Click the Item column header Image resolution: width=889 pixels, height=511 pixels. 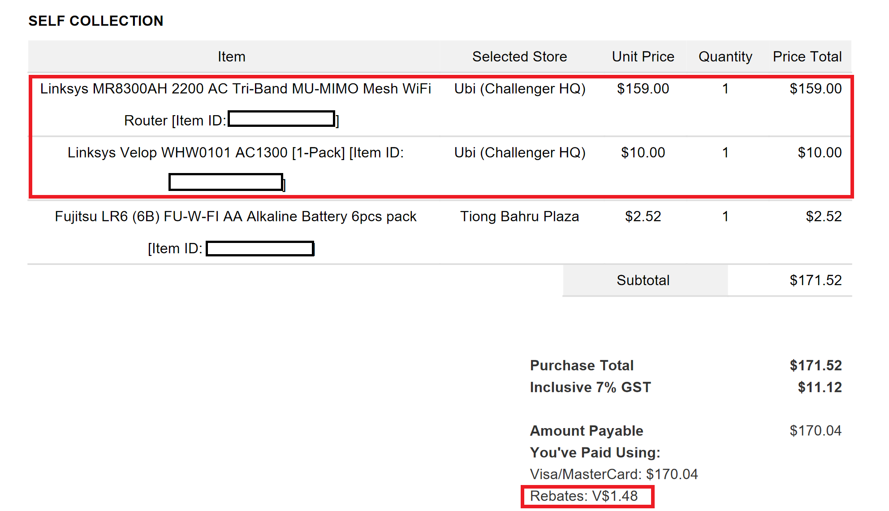(232, 56)
